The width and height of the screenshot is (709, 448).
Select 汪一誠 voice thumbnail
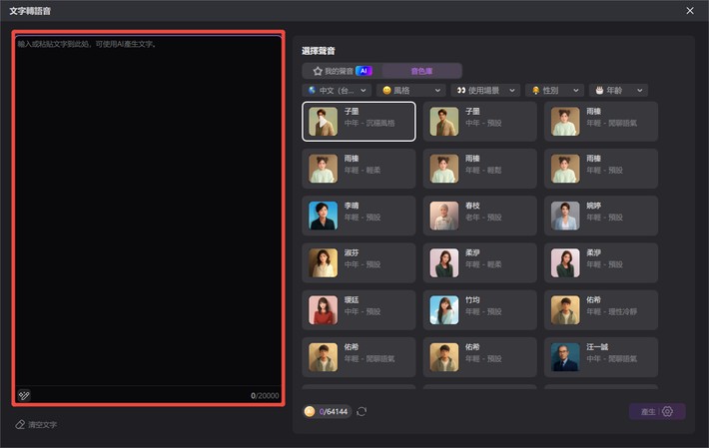pos(565,357)
